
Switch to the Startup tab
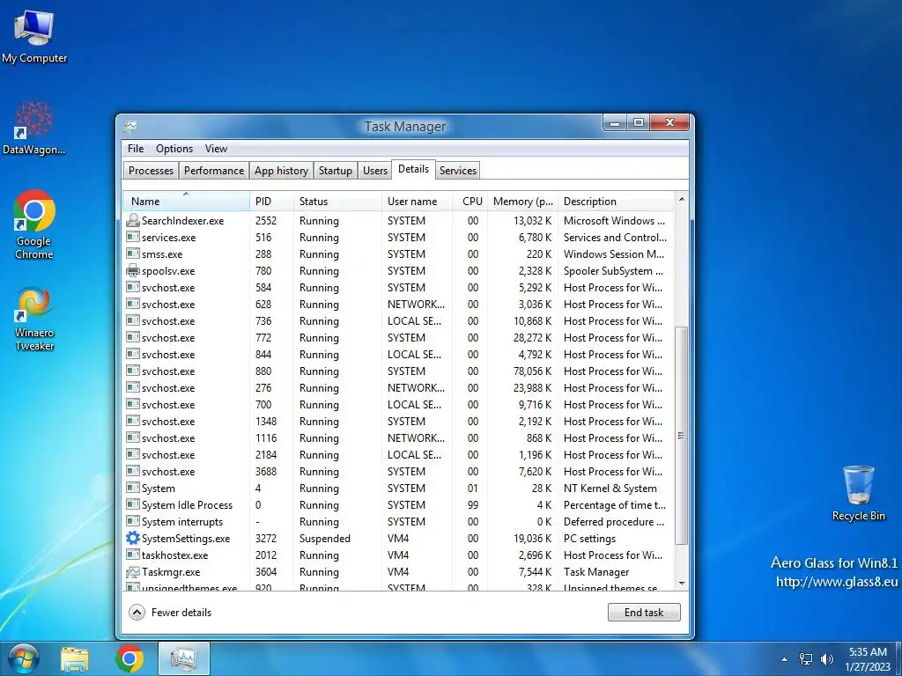pyautogui.click(x=336, y=170)
